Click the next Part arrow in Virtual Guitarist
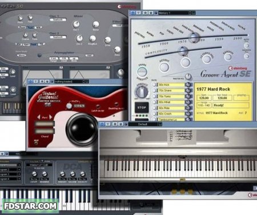 (x=51, y=117)
